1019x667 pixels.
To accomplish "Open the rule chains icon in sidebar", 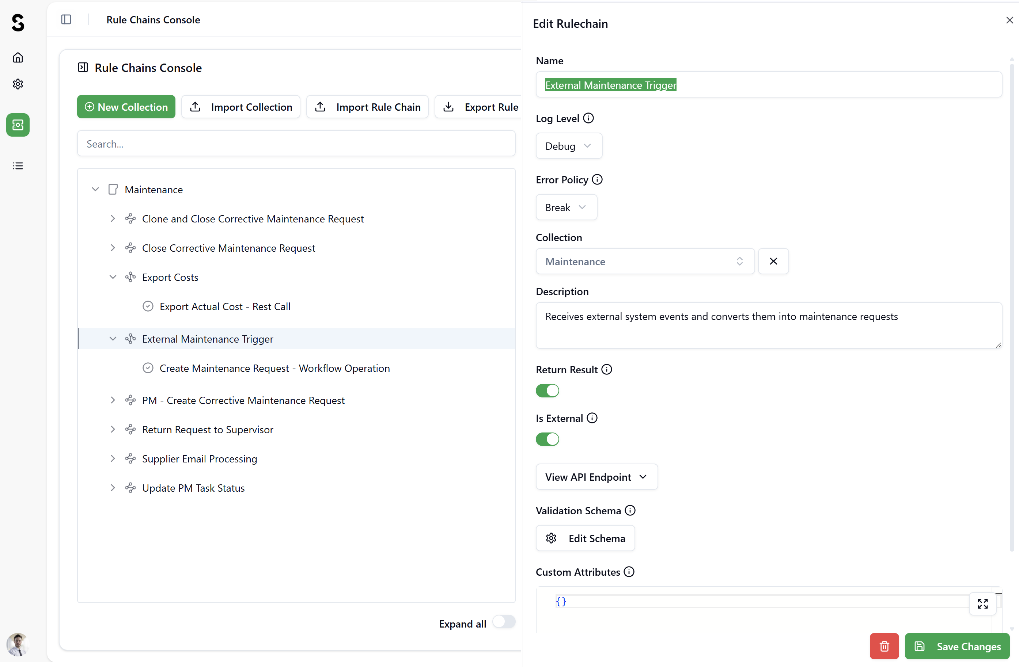I will click(18, 125).
